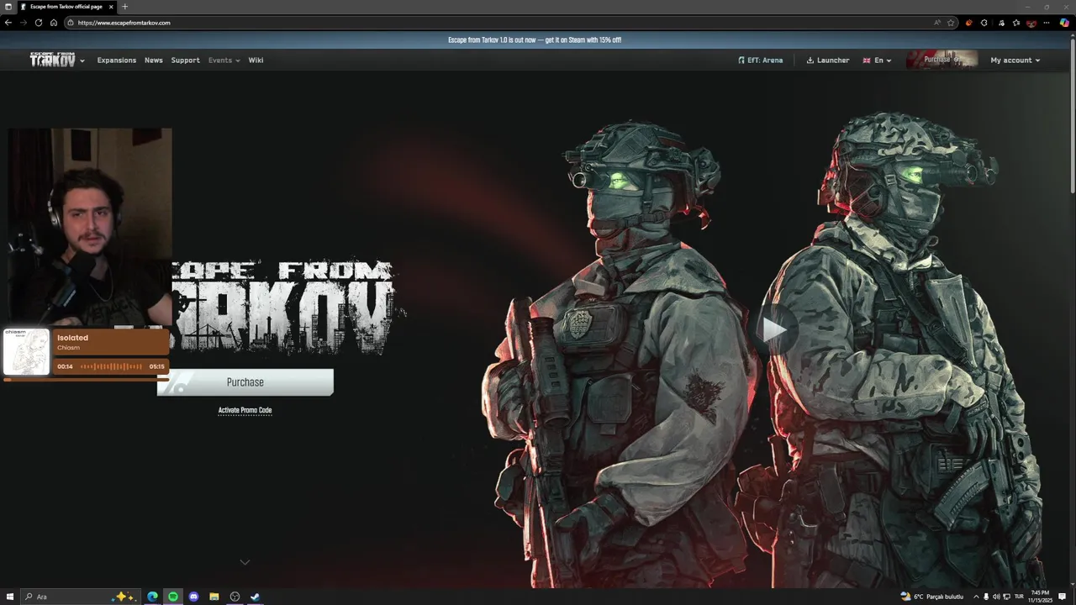The width and height of the screenshot is (1076, 605).
Task: Click the webcam overlay video
Action: click(91, 227)
